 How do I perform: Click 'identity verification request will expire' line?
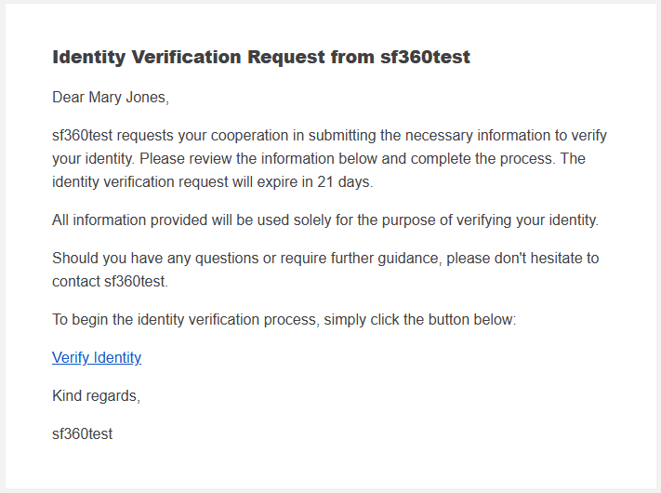click(x=213, y=182)
